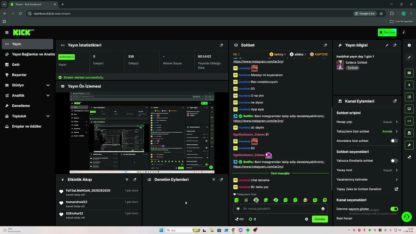Pop out the Yayın bilgisi panel
416x234 pixels.
click(x=395, y=45)
